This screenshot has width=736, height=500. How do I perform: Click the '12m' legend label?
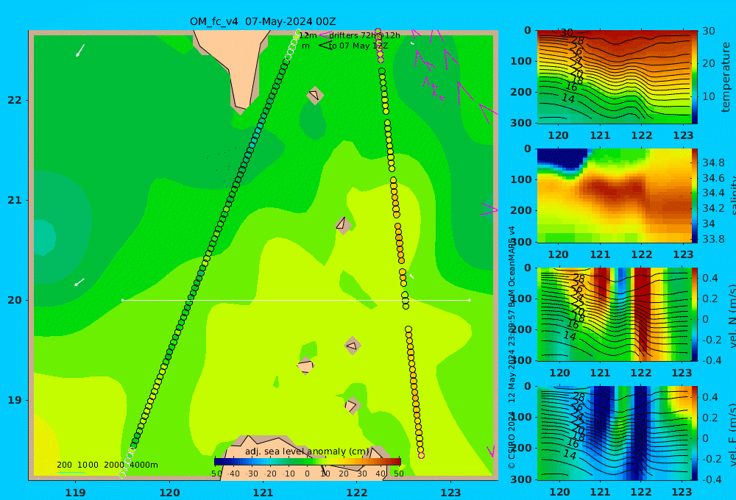[308, 35]
